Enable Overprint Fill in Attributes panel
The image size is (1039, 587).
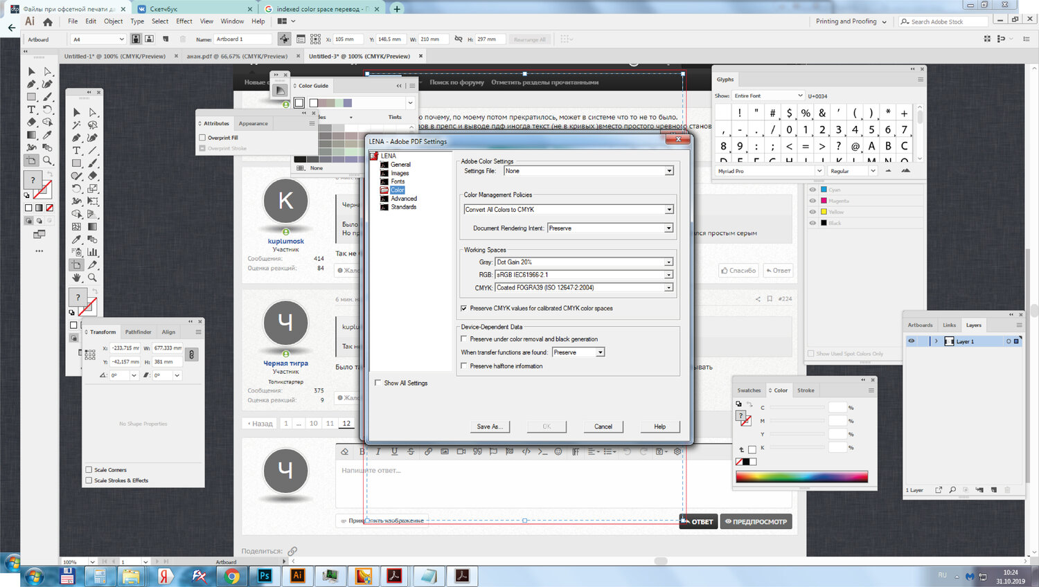(x=202, y=138)
